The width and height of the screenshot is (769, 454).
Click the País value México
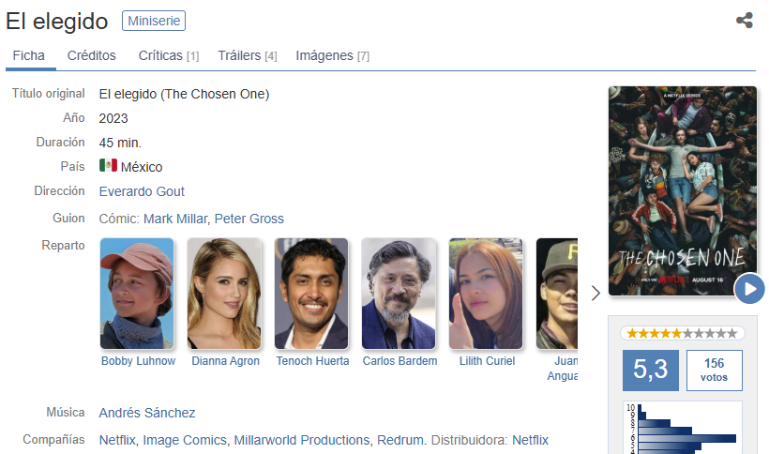coord(142,168)
